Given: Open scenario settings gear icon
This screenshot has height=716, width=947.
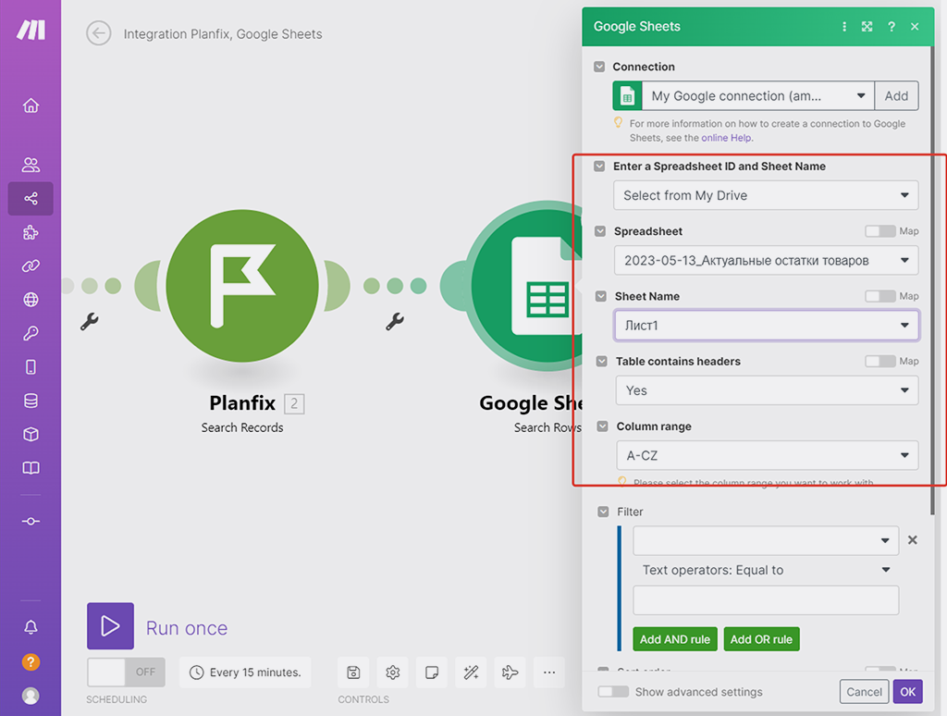Looking at the screenshot, I should (x=392, y=673).
